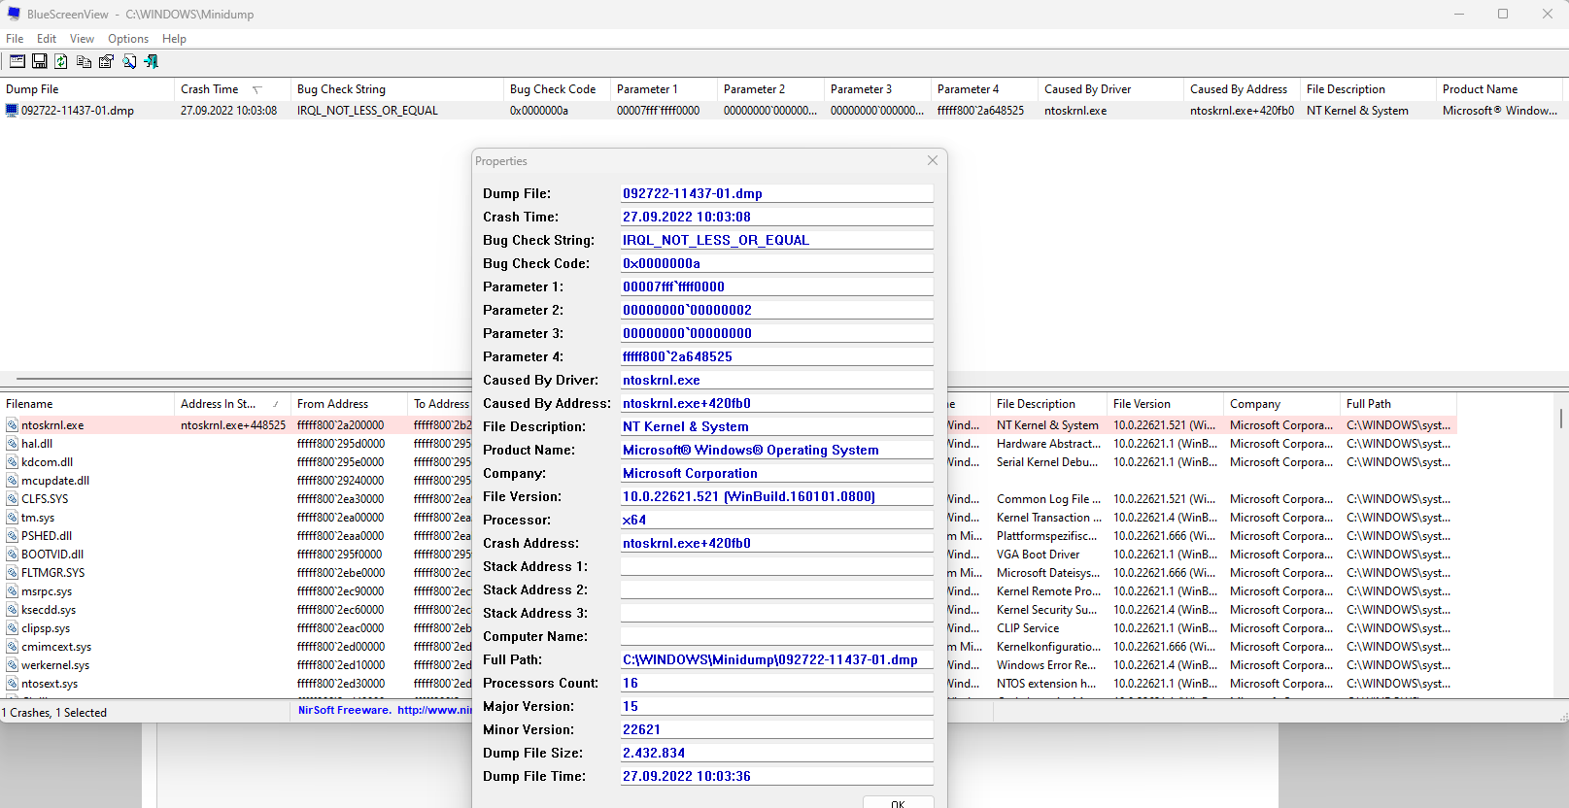Click the Copy Selected Items toolbar icon
The width and height of the screenshot is (1569, 808).
point(84,61)
